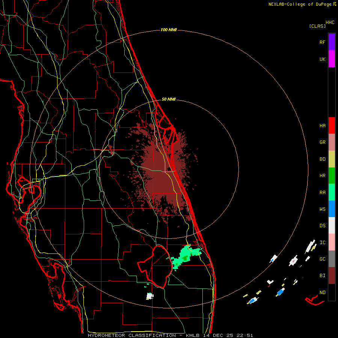Viewport: 338px width, 338px height.
Task: Click the DS white legend swatch
Action: [x=332, y=225]
